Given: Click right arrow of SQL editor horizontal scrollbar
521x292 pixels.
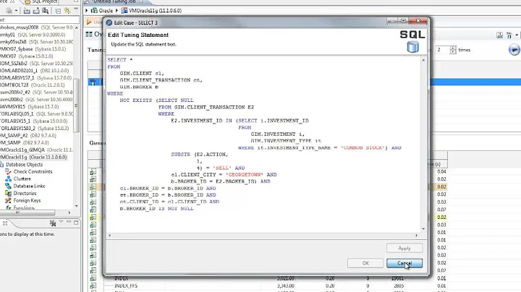Looking at the screenshot, I should coord(416,235).
